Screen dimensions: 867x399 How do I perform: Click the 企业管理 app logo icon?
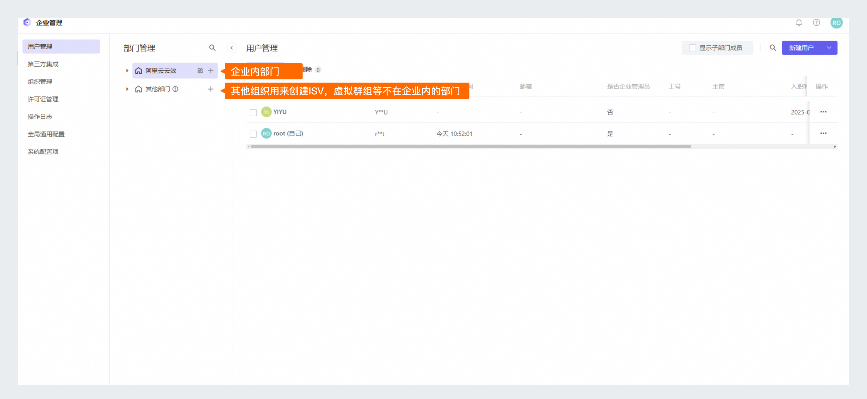[27, 23]
